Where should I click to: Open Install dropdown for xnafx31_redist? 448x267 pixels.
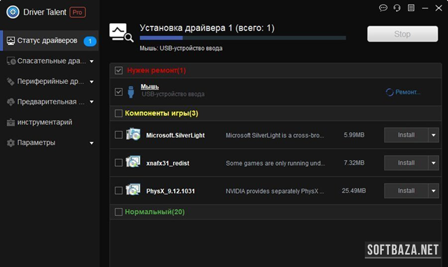click(434, 163)
